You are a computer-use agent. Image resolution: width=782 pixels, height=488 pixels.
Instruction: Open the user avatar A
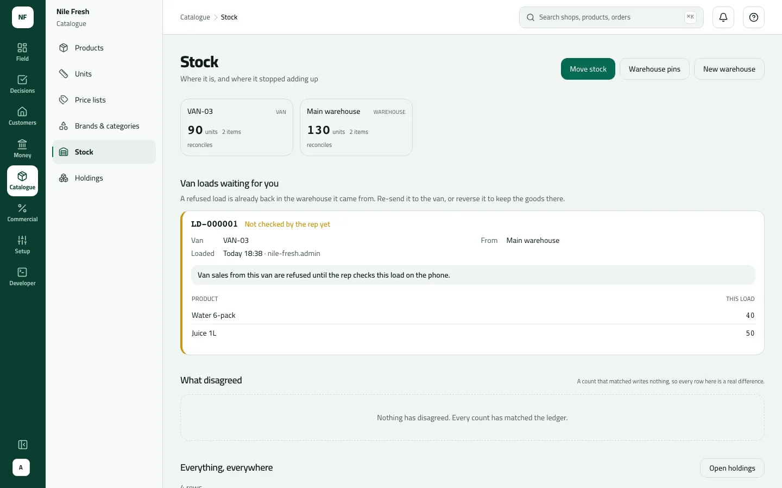click(x=21, y=467)
